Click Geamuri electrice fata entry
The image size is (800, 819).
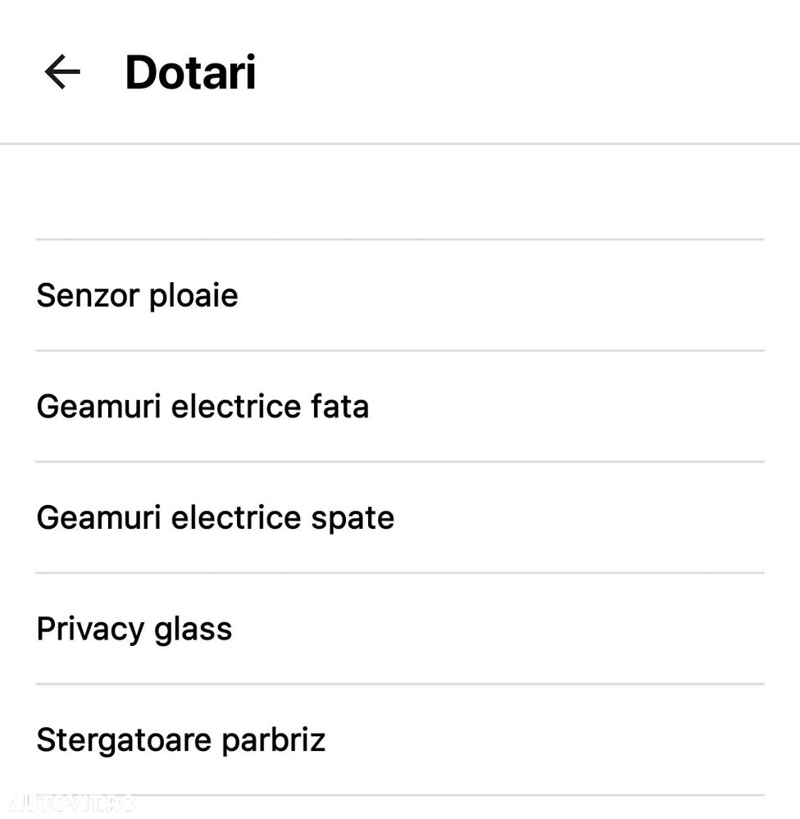pos(202,407)
